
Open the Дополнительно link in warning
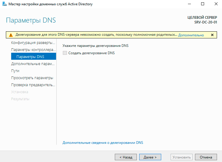(191, 35)
